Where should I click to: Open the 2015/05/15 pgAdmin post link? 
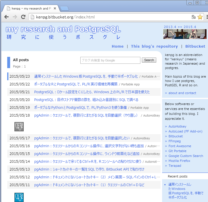pyautogui.click(x=87, y=154)
